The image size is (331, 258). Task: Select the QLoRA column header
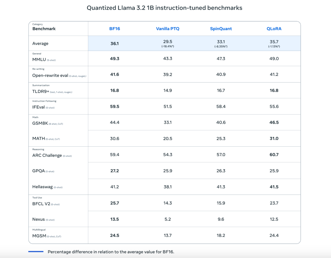point(274,29)
